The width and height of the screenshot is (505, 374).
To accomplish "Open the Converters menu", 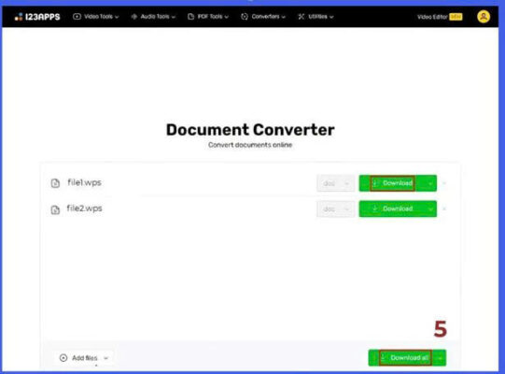I will click(x=263, y=17).
